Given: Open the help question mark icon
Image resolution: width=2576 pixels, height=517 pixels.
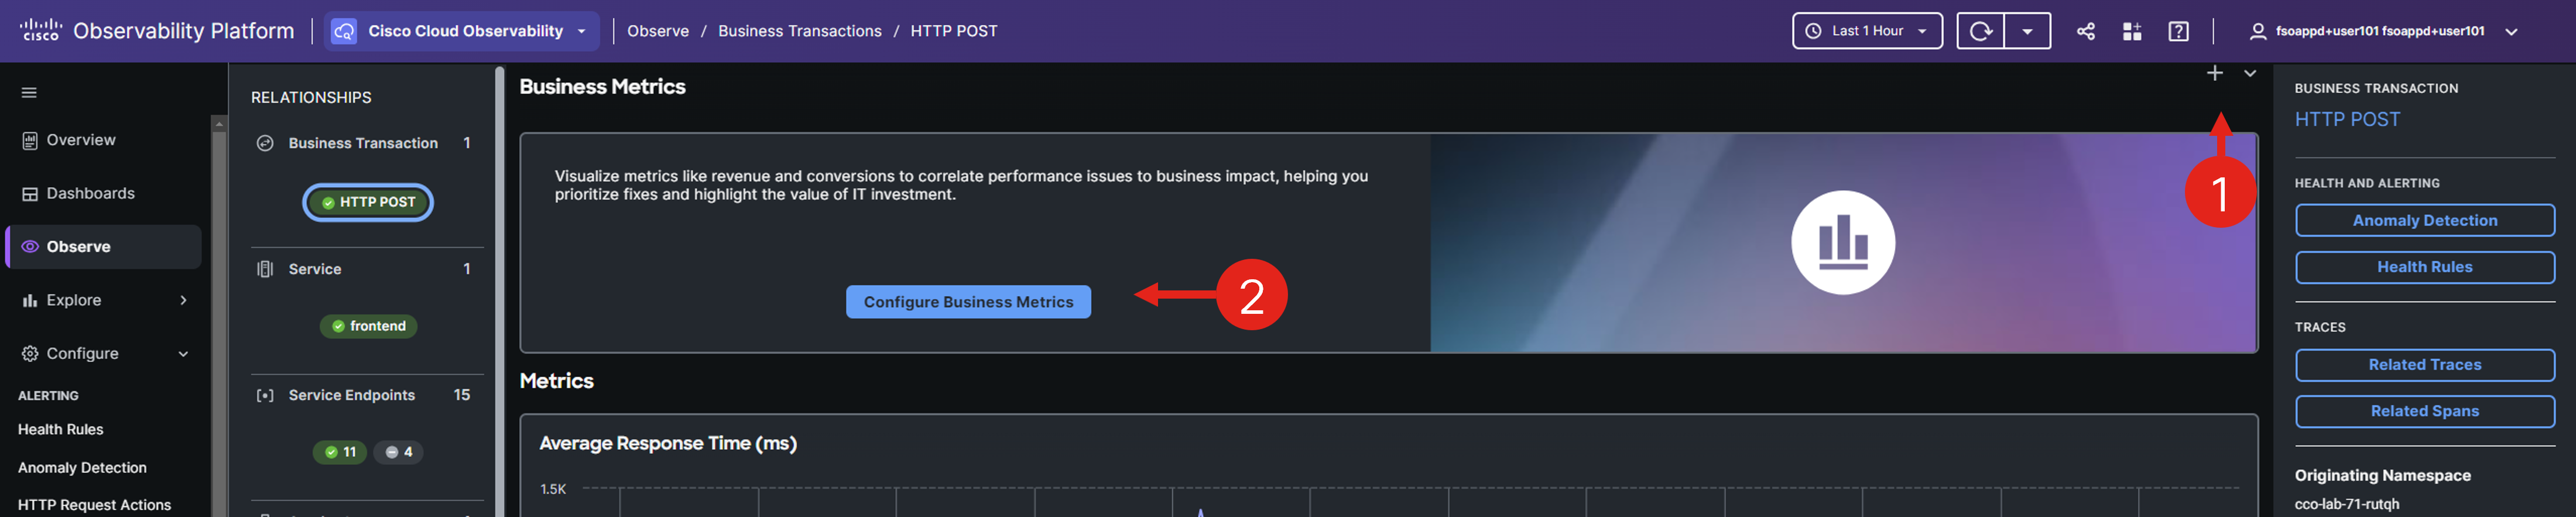Looking at the screenshot, I should 2178,31.
